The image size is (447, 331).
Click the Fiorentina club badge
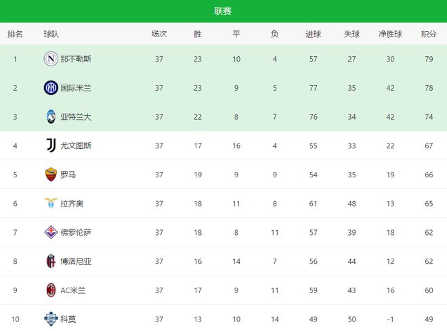[51, 232]
